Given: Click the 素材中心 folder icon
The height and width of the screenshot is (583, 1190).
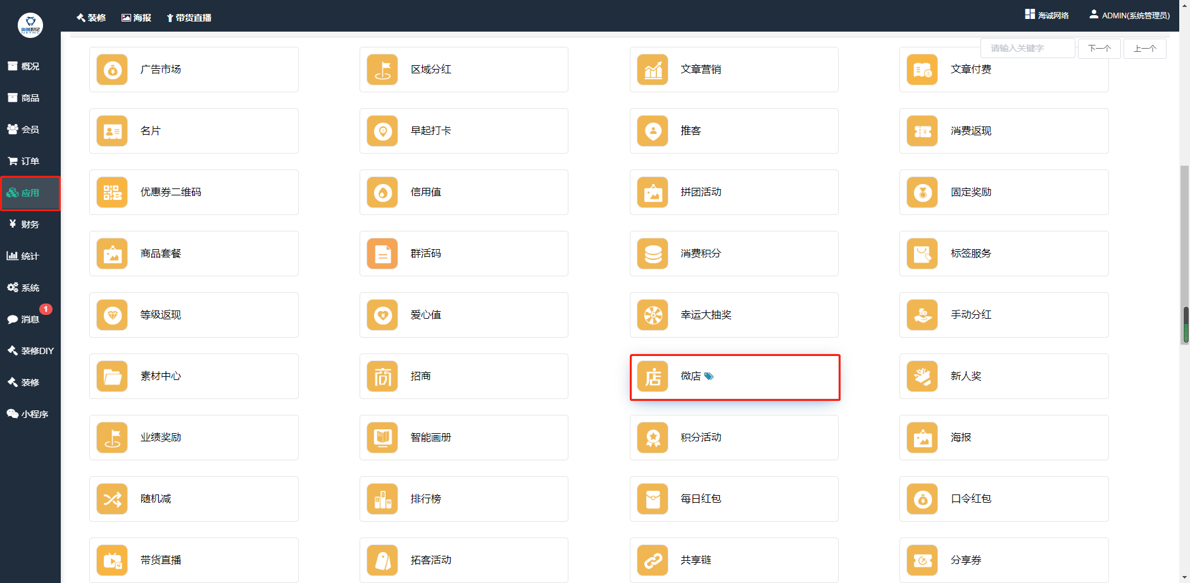Looking at the screenshot, I should 112,376.
